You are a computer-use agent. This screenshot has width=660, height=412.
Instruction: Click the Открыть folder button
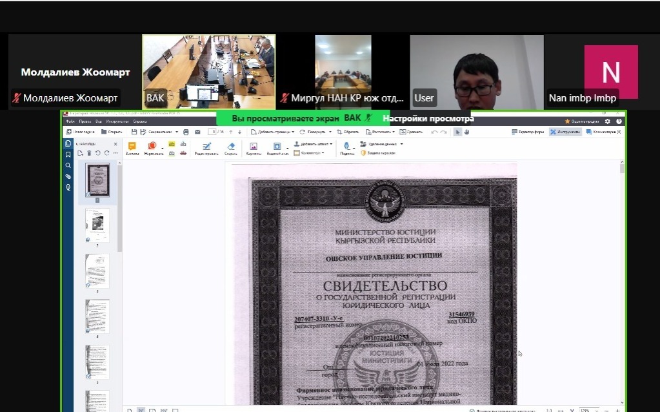(x=112, y=132)
